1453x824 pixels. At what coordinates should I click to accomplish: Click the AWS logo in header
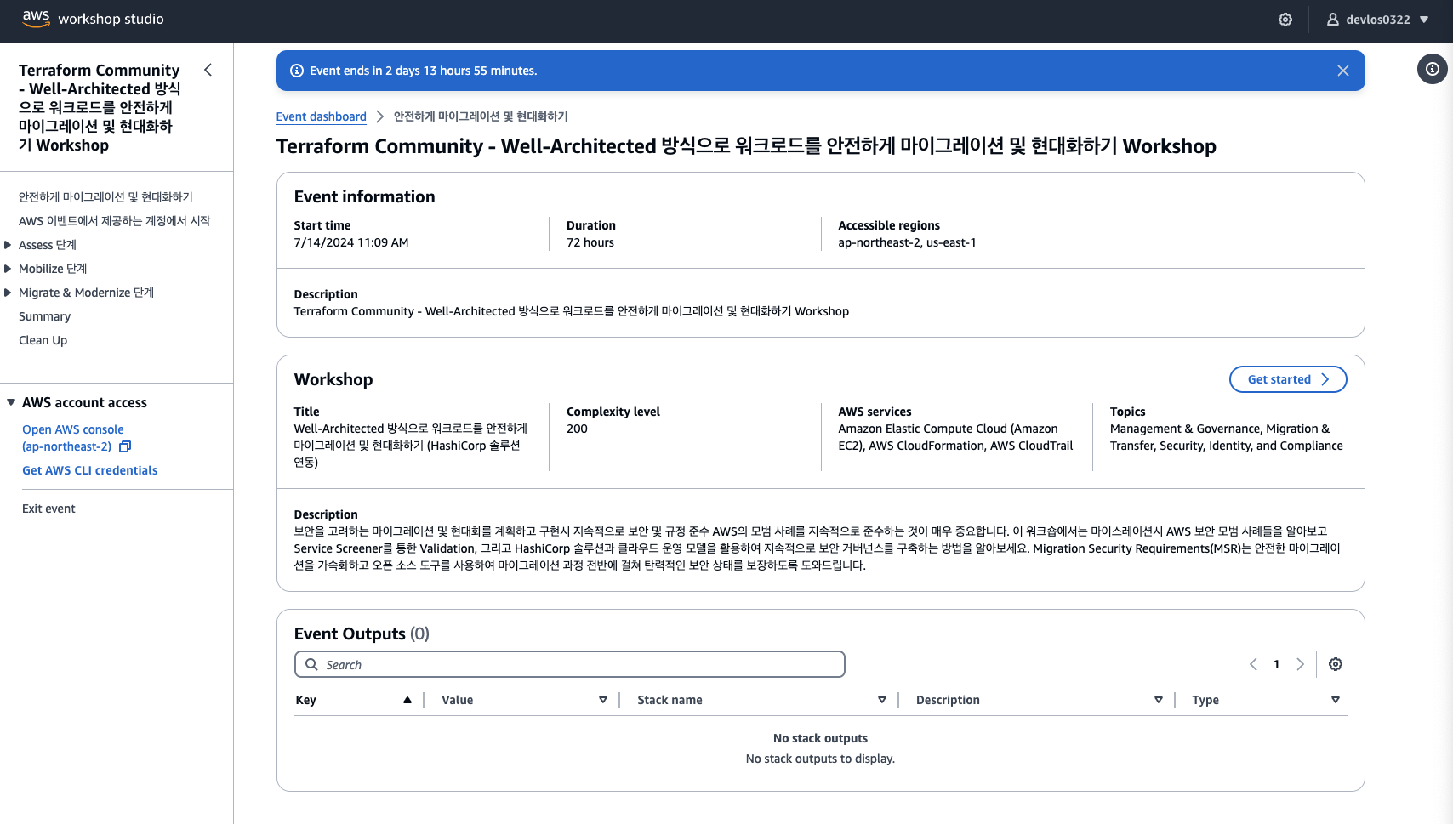(x=36, y=19)
